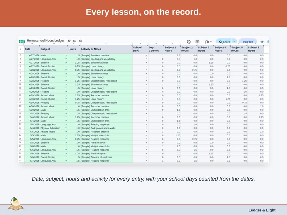This screenshot has height=215, width=287.
Task: Open School Day dropdown in row 10
Action: click(146, 84)
